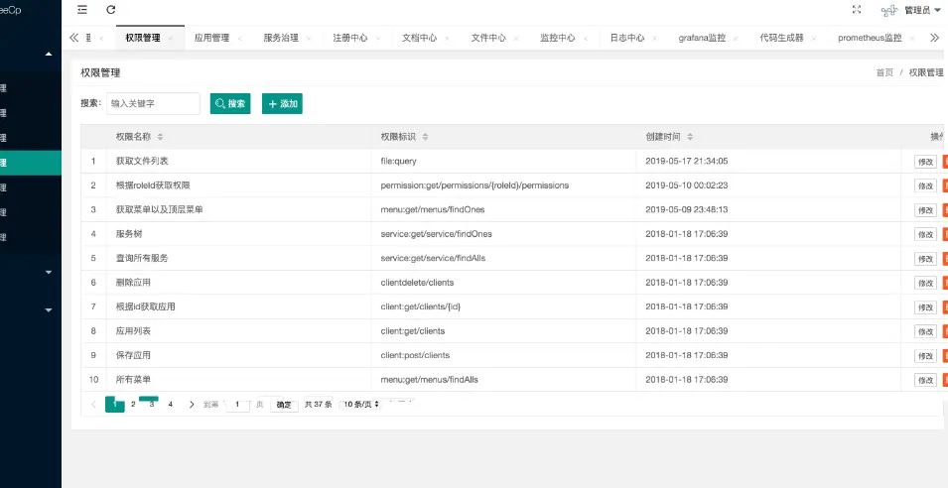This screenshot has height=488, width=948.
Task: Switch to the 应用管理 tab
Action: pos(211,38)
